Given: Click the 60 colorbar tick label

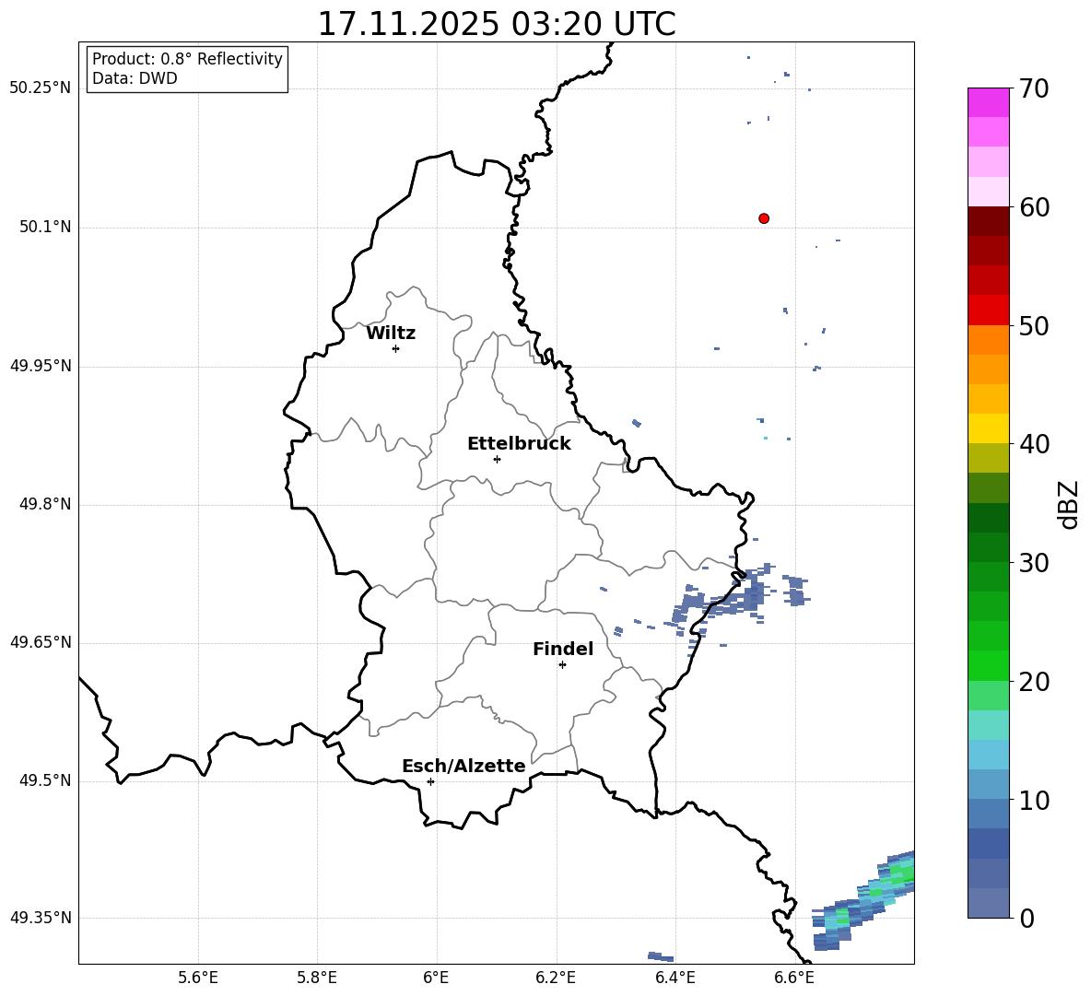Looking at the screenshot, I should tap(1034, 207).
